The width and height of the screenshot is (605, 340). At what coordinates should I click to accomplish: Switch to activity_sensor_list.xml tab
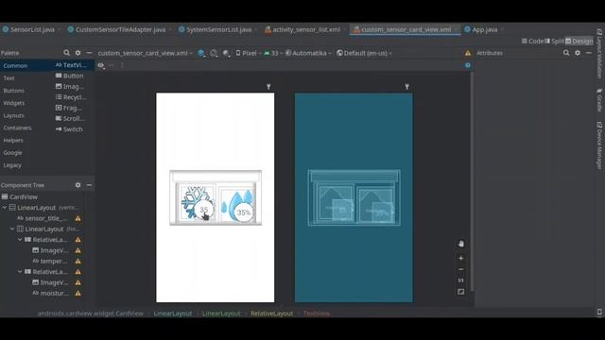point(306,29)
